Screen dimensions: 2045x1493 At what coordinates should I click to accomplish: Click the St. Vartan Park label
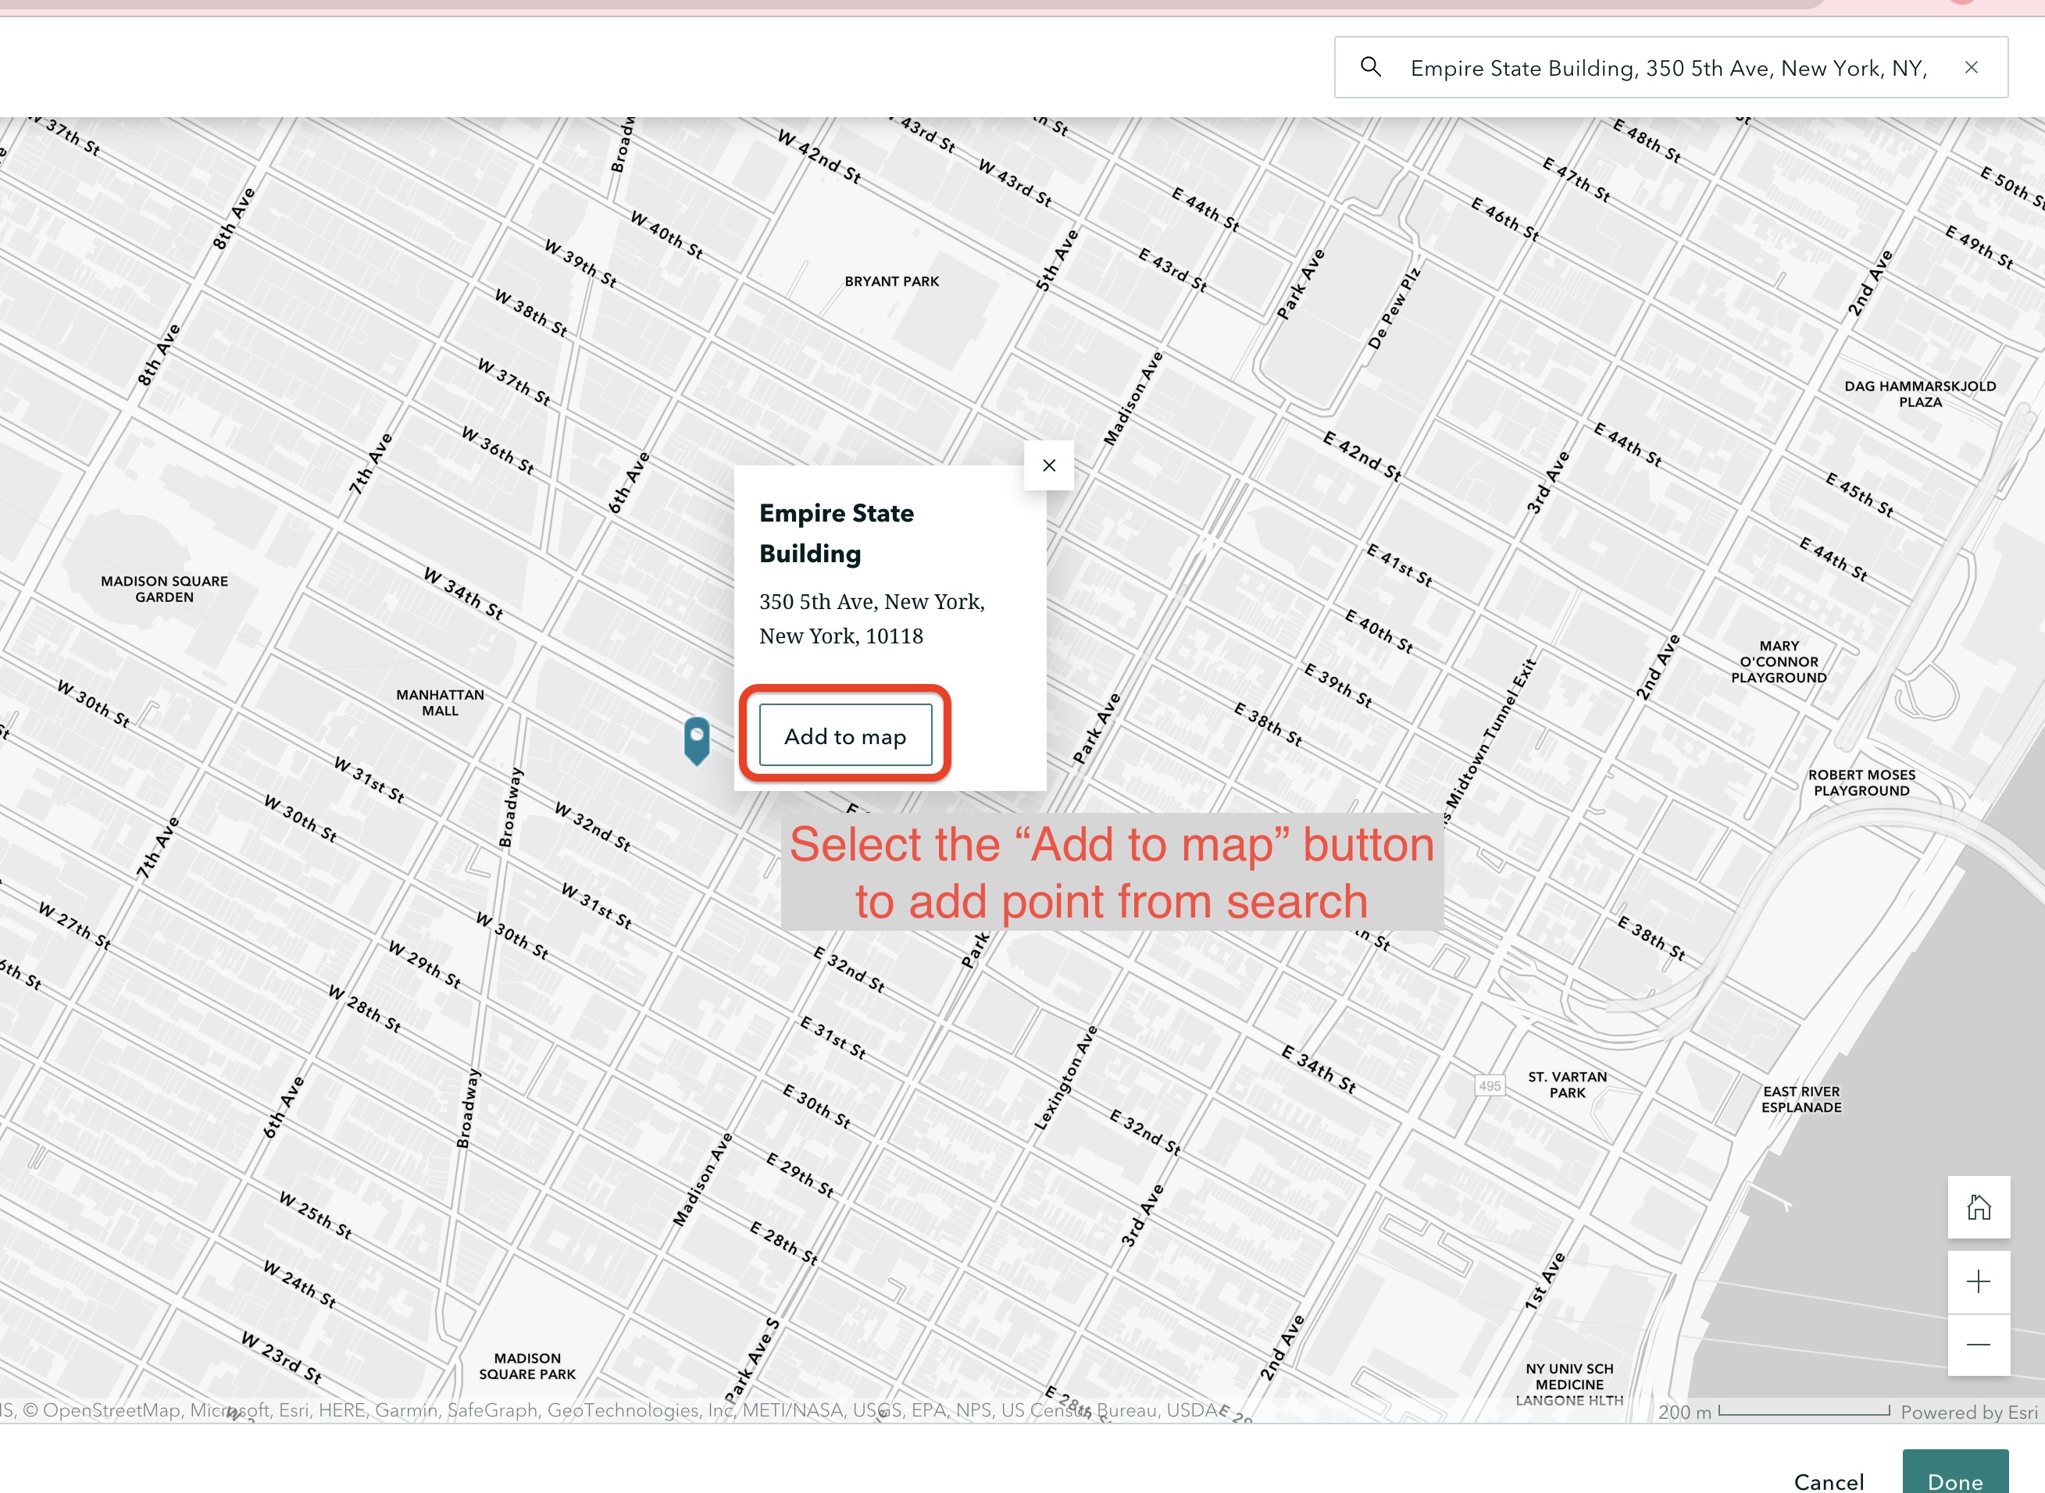click(1567, 1085)
